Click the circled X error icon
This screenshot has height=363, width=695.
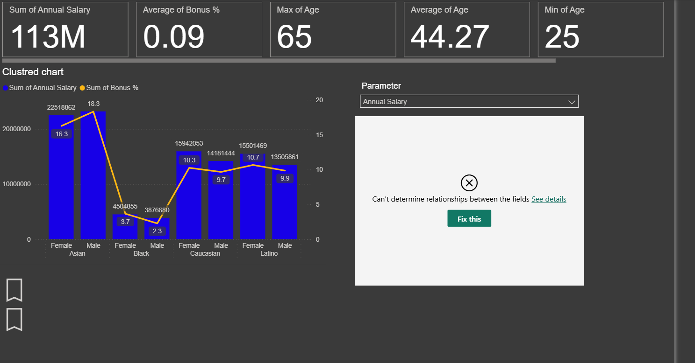coord(469,182)
